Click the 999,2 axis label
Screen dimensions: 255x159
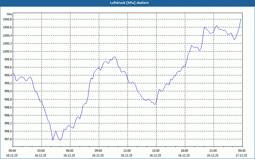[x=8, y=83]
